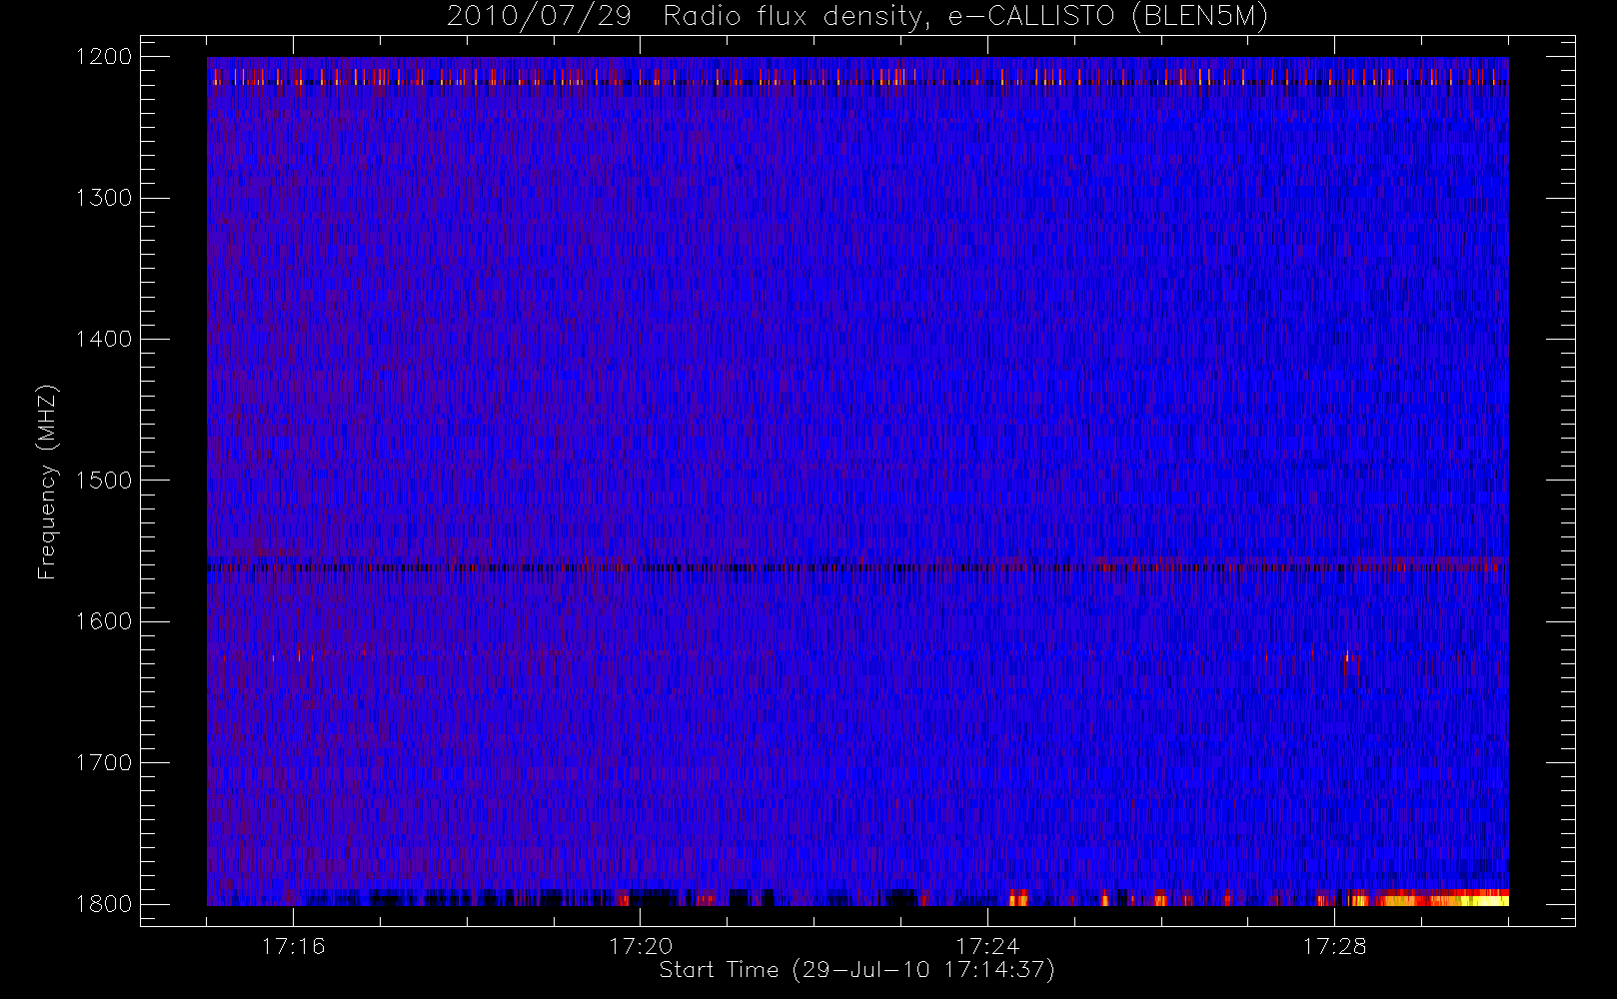This screenshot has height=999, width=1617.
Task: Select the 1200 frequency tick label
Action: pyautogui.click(x=104, y=57)
